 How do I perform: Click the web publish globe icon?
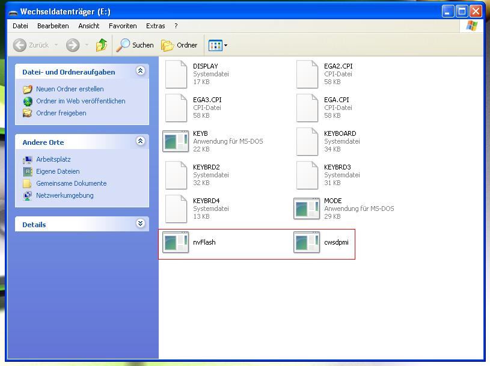[x=28, y=102]
